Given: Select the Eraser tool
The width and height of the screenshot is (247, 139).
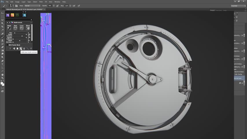Looking at the screenshot, I should [2, 47].
